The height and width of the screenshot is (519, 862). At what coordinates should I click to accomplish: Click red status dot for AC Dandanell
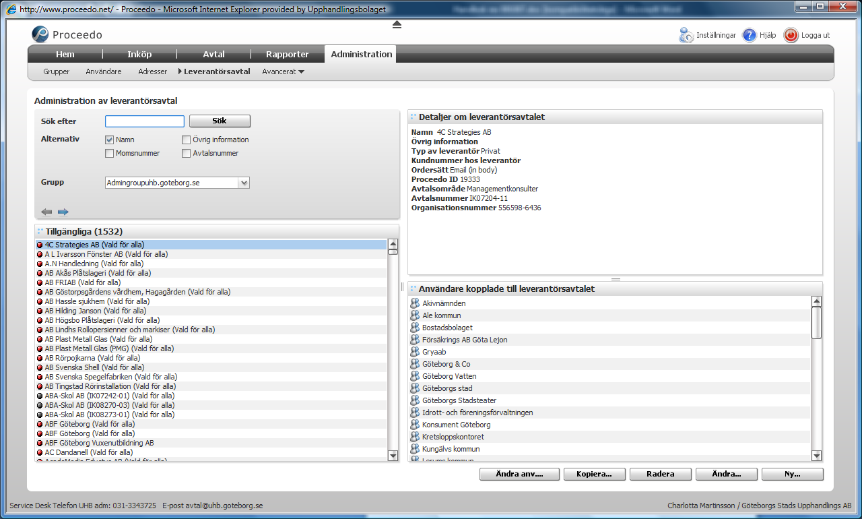click(x=40, y=452)
